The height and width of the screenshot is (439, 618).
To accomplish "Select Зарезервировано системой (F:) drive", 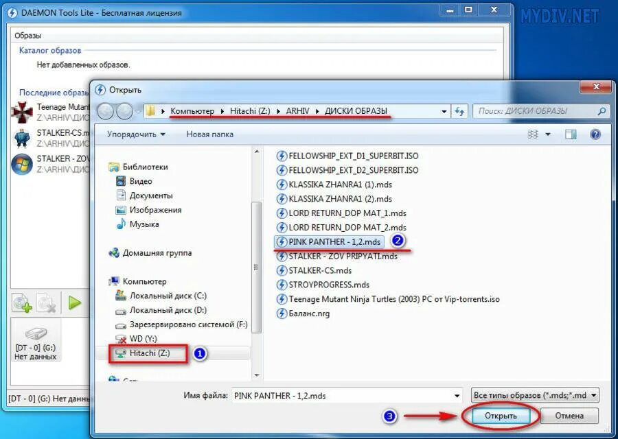I will (181, 324).
